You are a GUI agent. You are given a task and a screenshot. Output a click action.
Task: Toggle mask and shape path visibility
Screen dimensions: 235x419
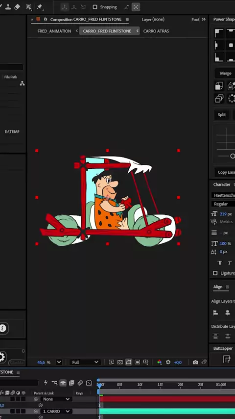(x=129, y=362)
